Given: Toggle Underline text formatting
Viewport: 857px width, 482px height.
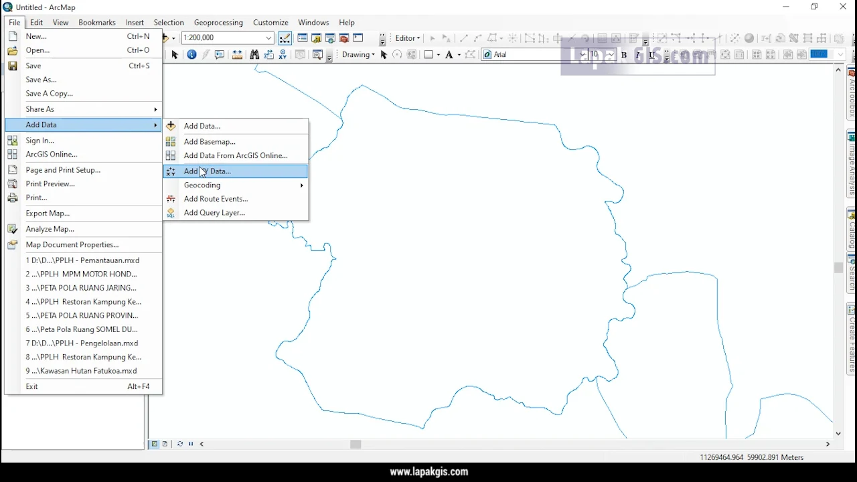Looking at the screenshot, I should point(652,55).
